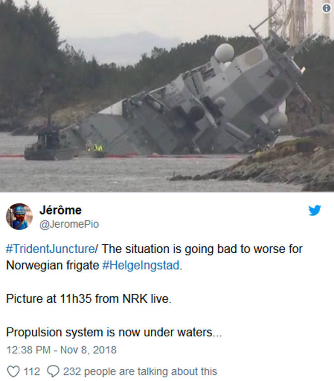Open Jérôme's profile avatar picture
The height and width of the screenshot is (381, 334).
click(x=19, y=216)
